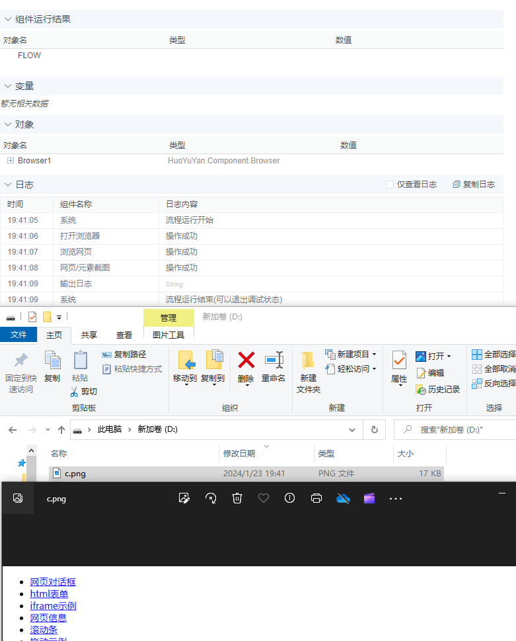Switch to the 查看 ribbon tab
516x641 pixels.
click(124, 335)
